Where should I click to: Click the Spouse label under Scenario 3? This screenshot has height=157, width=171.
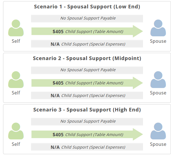(158, 144)
